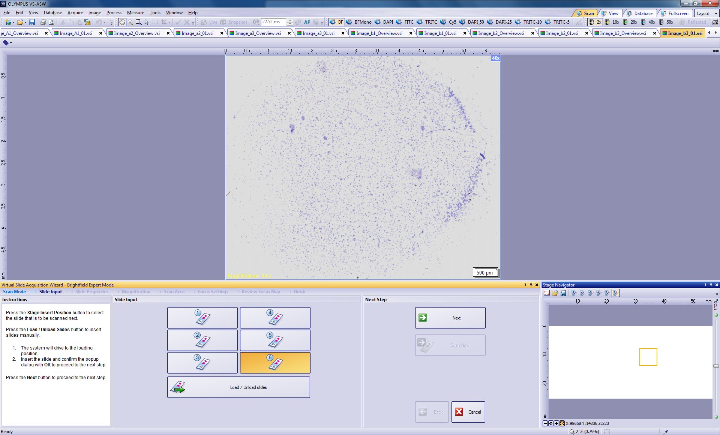
Task: Click the AF autofocus icon
Action: pyautogui.click(x=307, y=22)
